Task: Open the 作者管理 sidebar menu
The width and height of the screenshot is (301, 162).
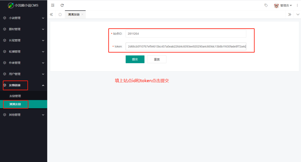Action: point(24,63)
